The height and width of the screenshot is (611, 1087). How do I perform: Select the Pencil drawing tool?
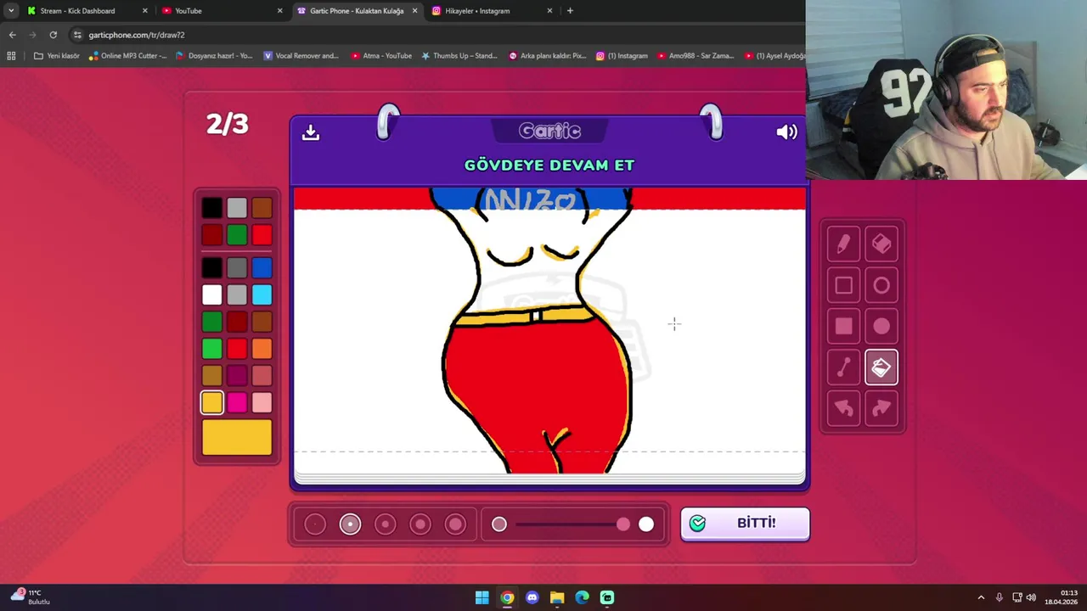(843, 244)
